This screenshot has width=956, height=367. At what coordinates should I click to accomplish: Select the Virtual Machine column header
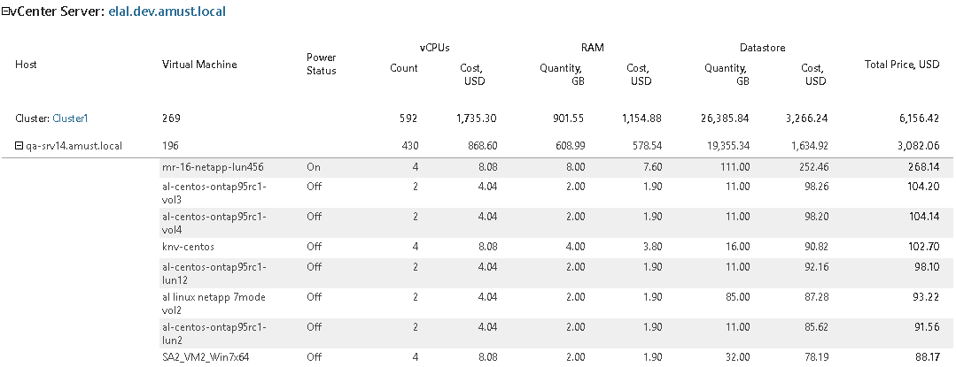point(199,65)
